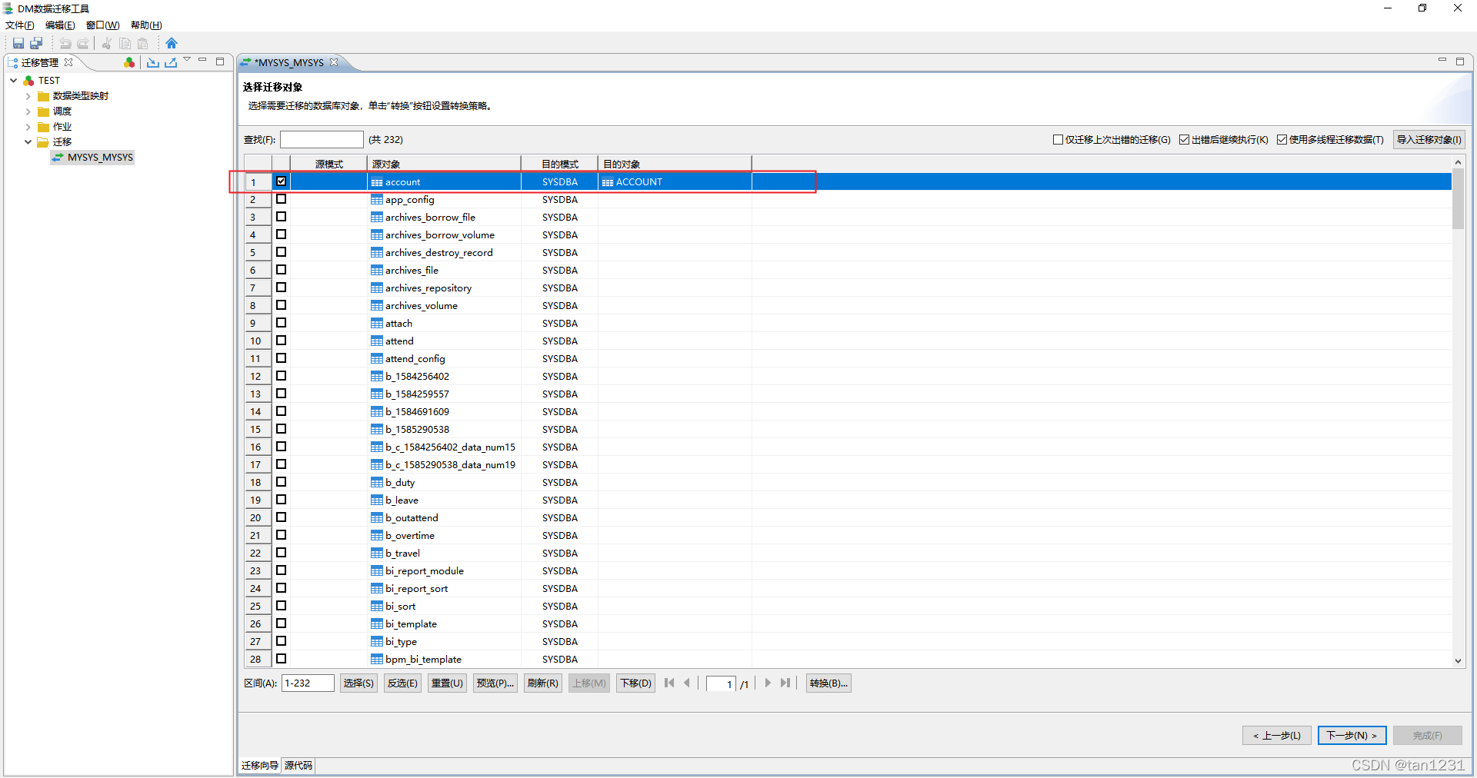Click the 预览(P)... button
This screenshot has height=778, width=1477.
pos(495,683)
